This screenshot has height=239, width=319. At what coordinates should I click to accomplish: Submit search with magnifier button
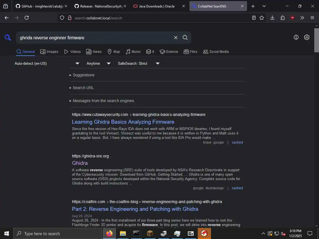[x=185, y=38]
